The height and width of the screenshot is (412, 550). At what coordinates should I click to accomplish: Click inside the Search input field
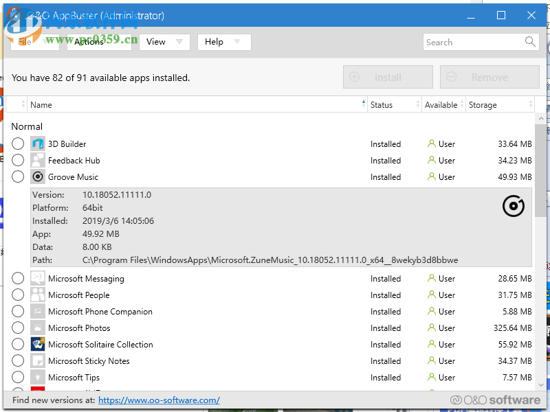click(x=472, y=42)
